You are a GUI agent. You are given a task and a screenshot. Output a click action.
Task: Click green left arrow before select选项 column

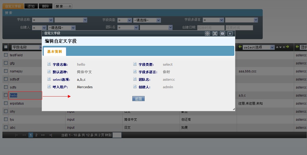click(240, 47)
